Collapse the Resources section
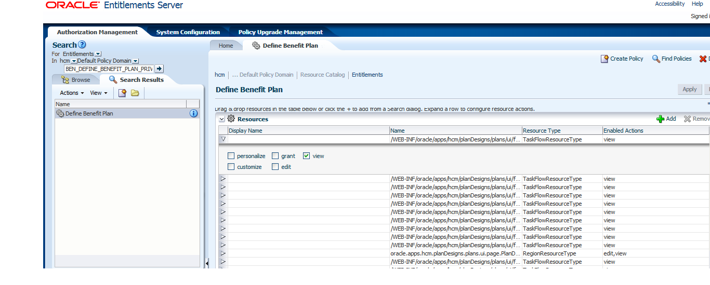The image size is (710, 285). coord(222,119)
